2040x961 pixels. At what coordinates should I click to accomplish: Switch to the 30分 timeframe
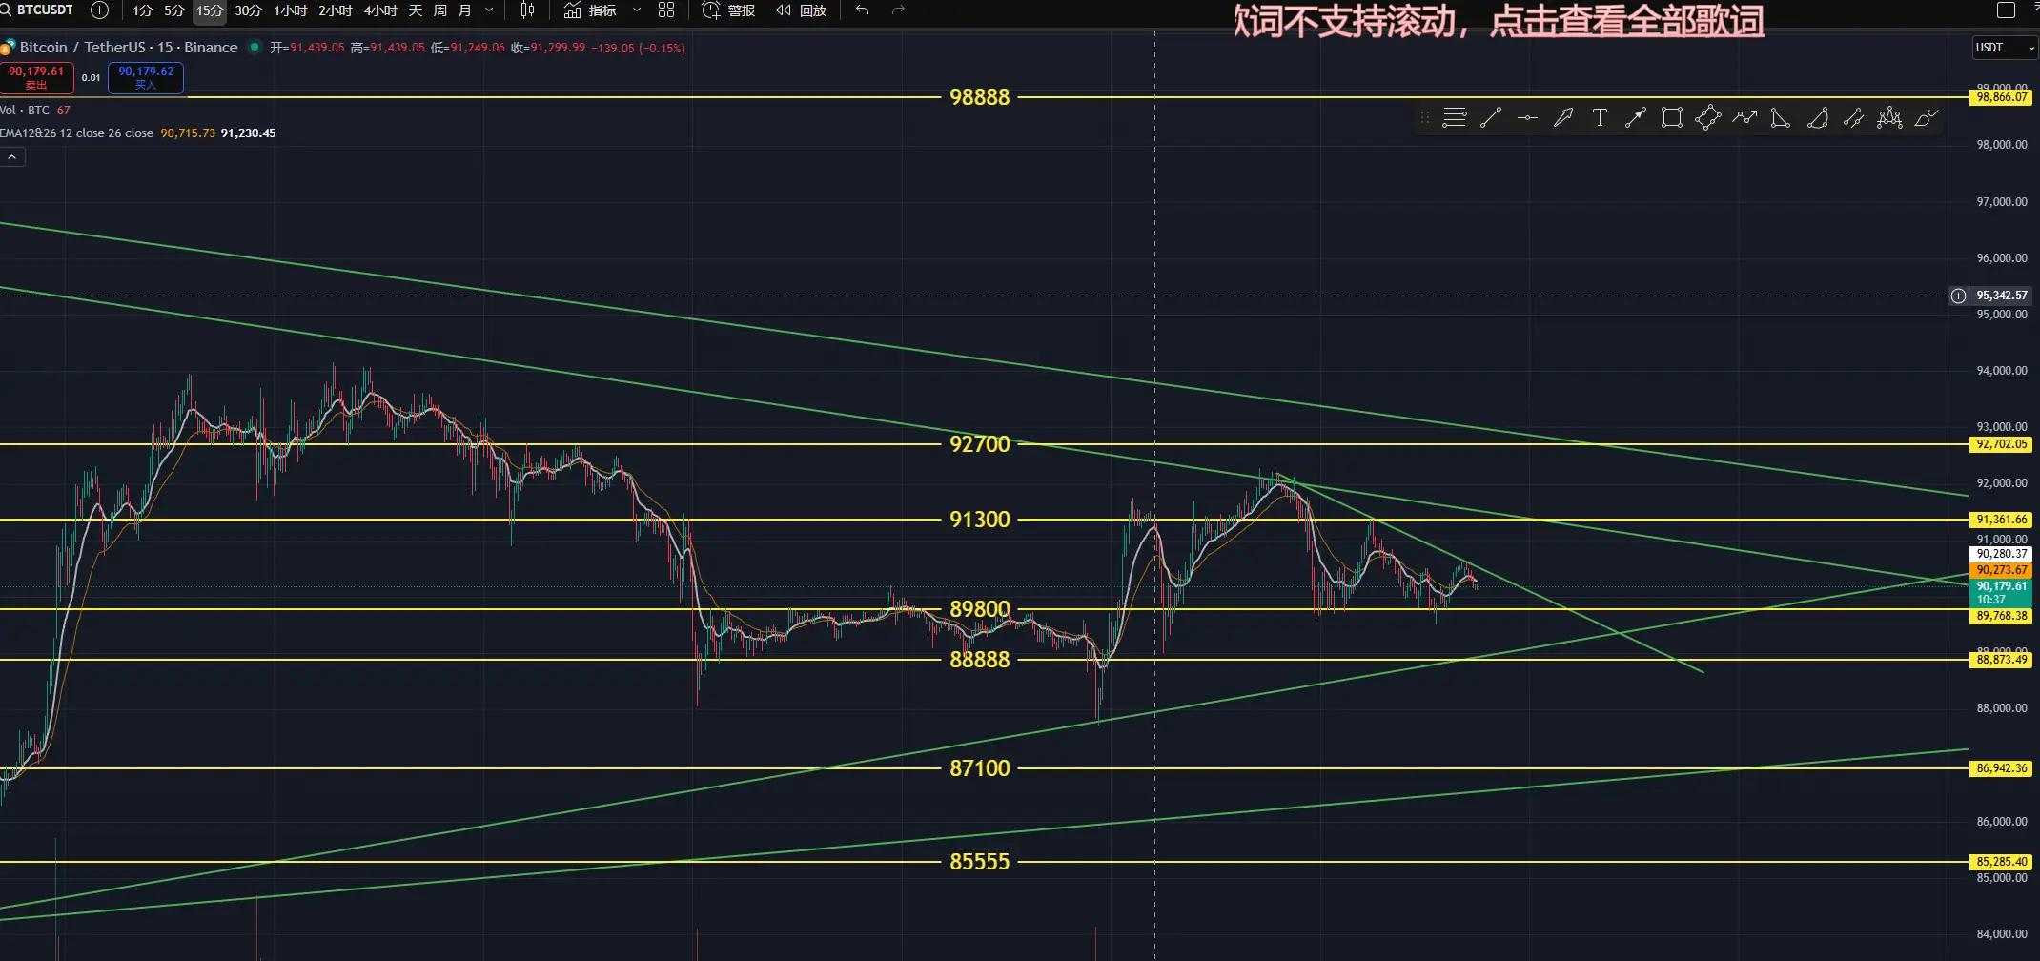pos(248,10)
